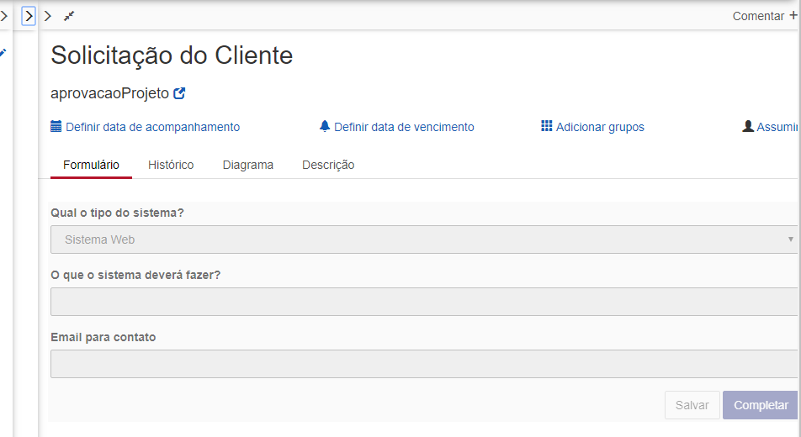Click the Salvar button
Screen dimensions: 801x437
pyautogui.click(x=692, y=405)
